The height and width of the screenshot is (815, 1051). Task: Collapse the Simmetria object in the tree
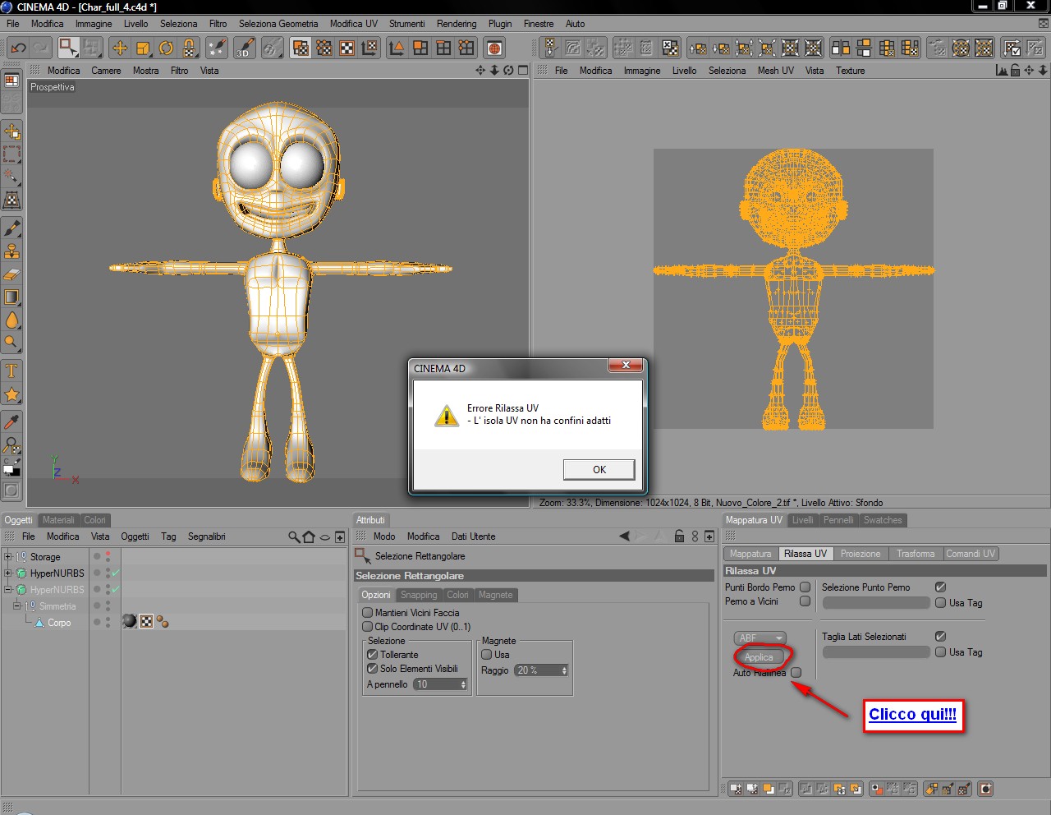[x=16, y=605]
